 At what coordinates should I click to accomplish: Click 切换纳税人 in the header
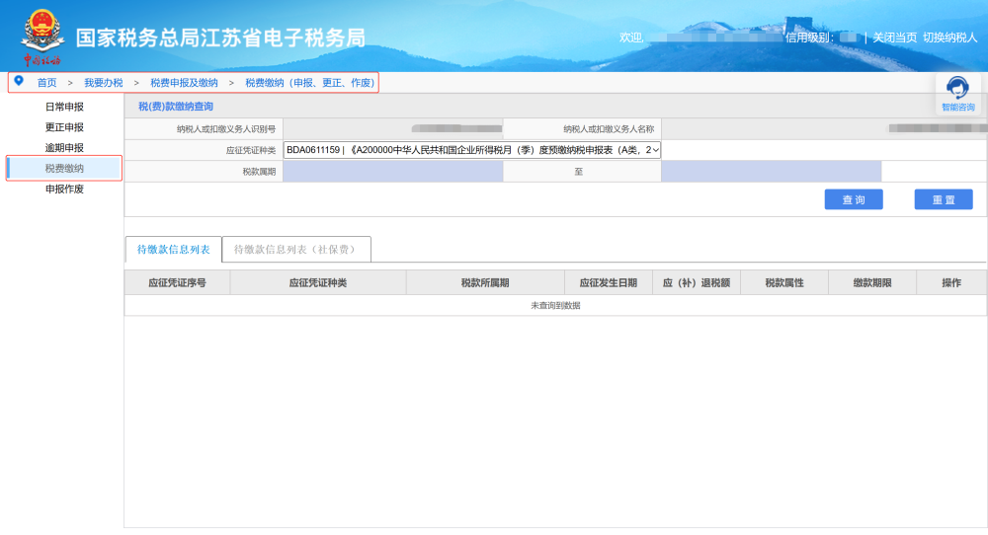pyautogui.click(x=949, y=38)
